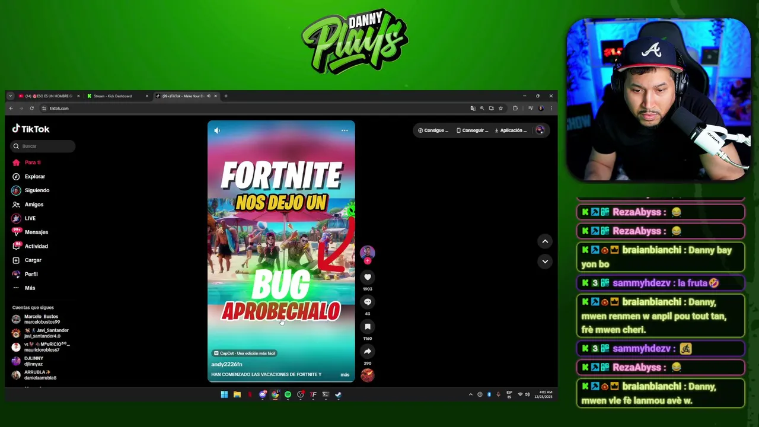The height and width of the screenshot is (427, 759).
Task: Open the tab search dropdown arrow
Action: coord(10,96)
